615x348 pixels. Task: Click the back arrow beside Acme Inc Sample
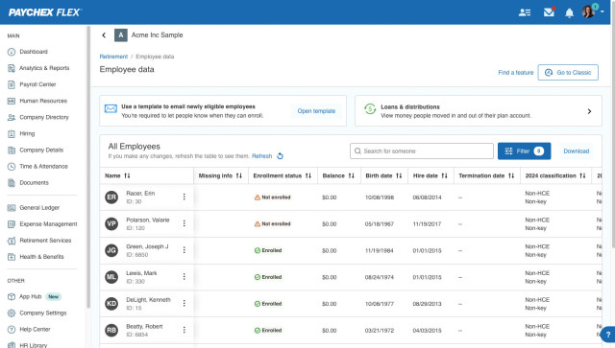pos(104,35)
